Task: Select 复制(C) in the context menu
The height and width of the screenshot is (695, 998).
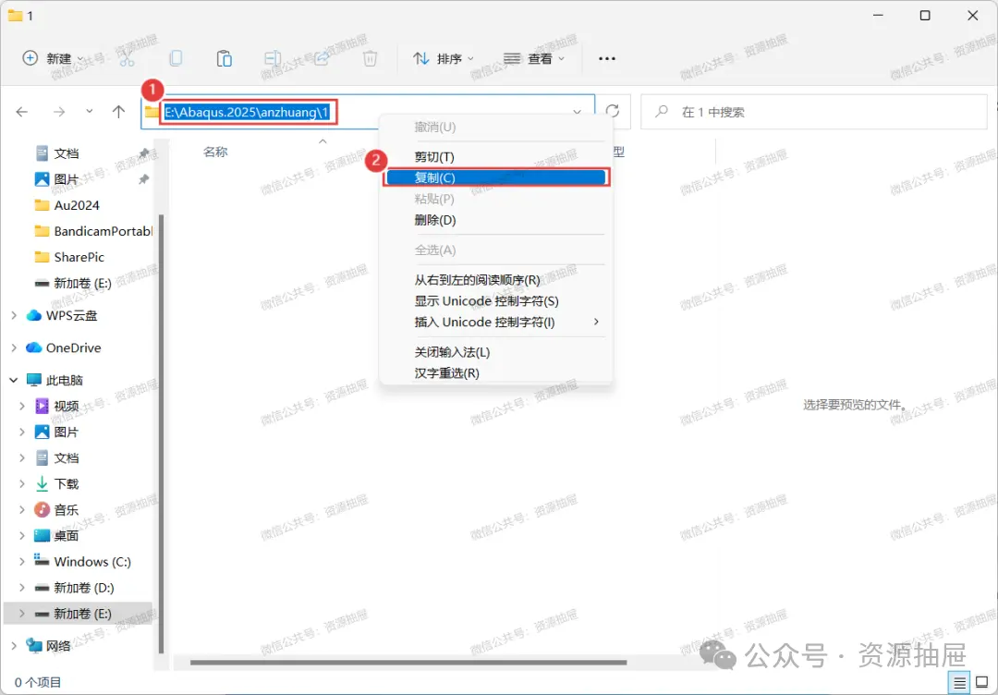Action: coord(496,177)
